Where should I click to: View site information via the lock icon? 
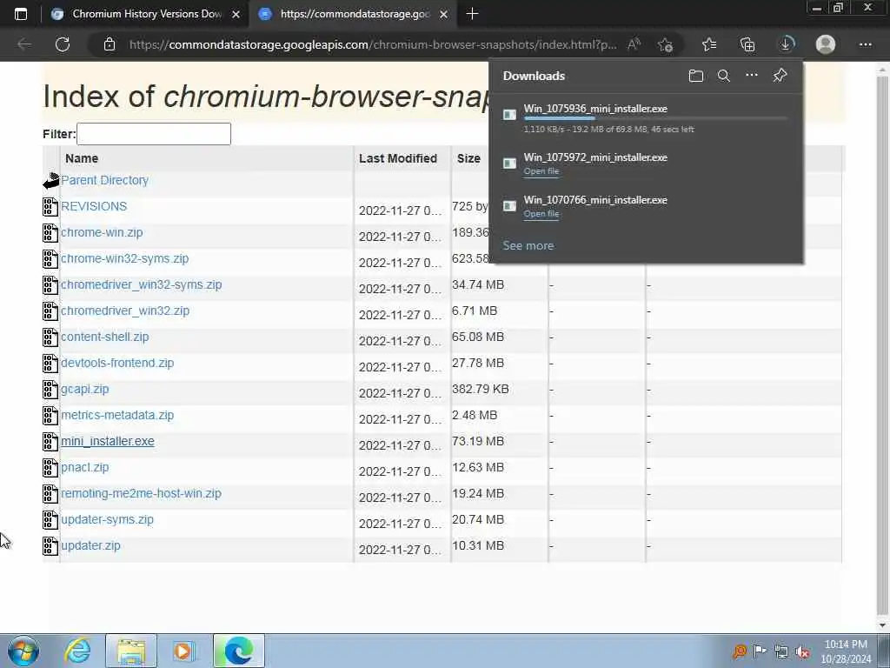pyautogui.click(x=110, y=44)
